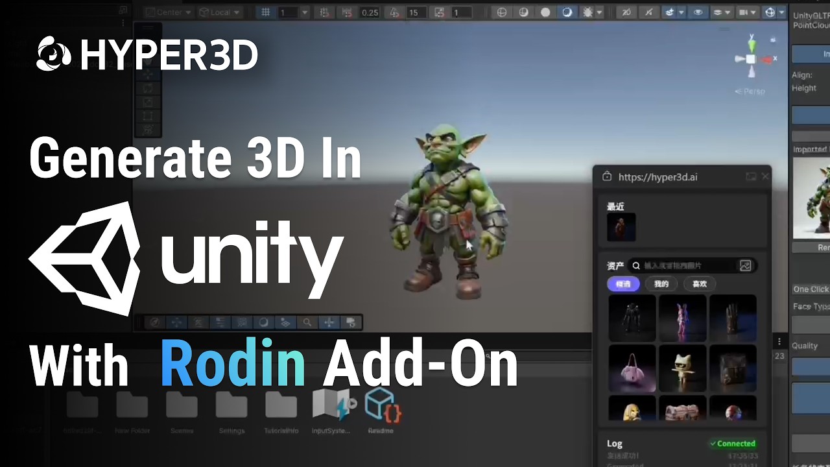830x467 pixels.
Task: Click the center cube of orientation gizmo
Action: tap(751, 59)
